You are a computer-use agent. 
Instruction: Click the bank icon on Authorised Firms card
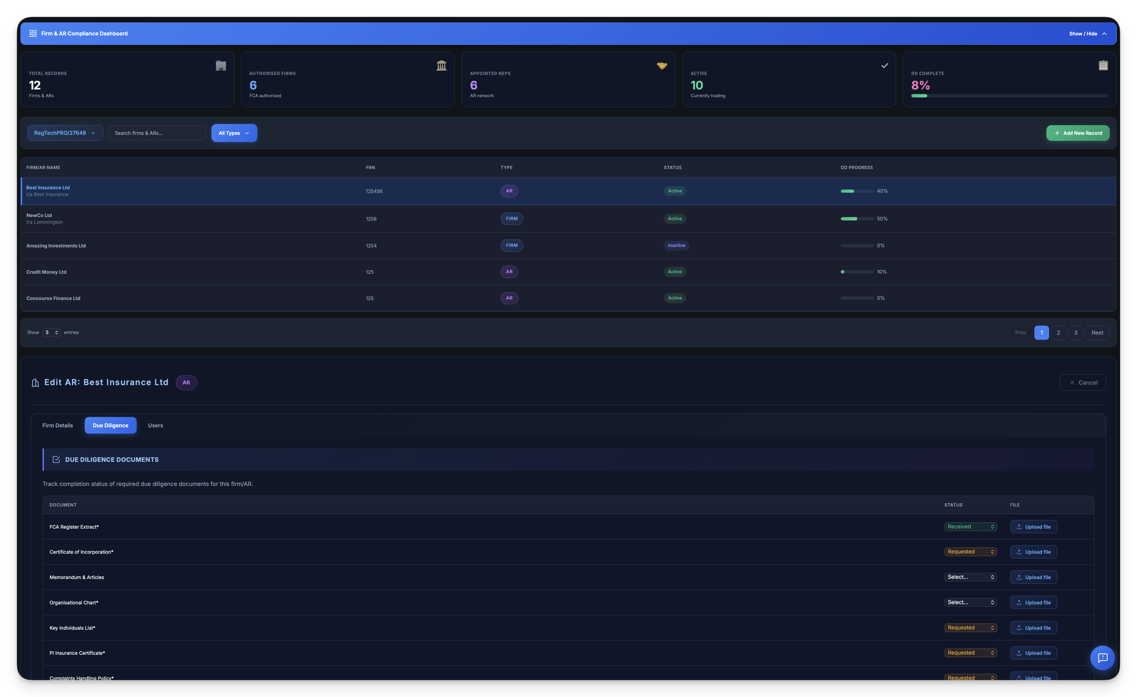click(441, 65)
